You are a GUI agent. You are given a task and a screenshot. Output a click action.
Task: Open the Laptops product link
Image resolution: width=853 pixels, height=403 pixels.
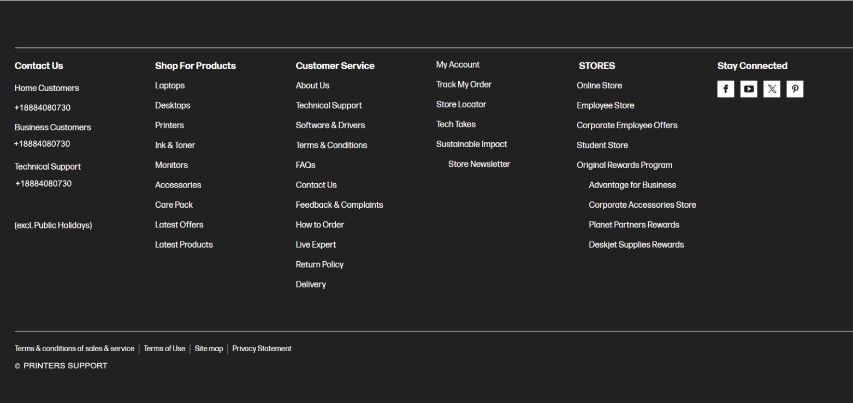[170, 86]
